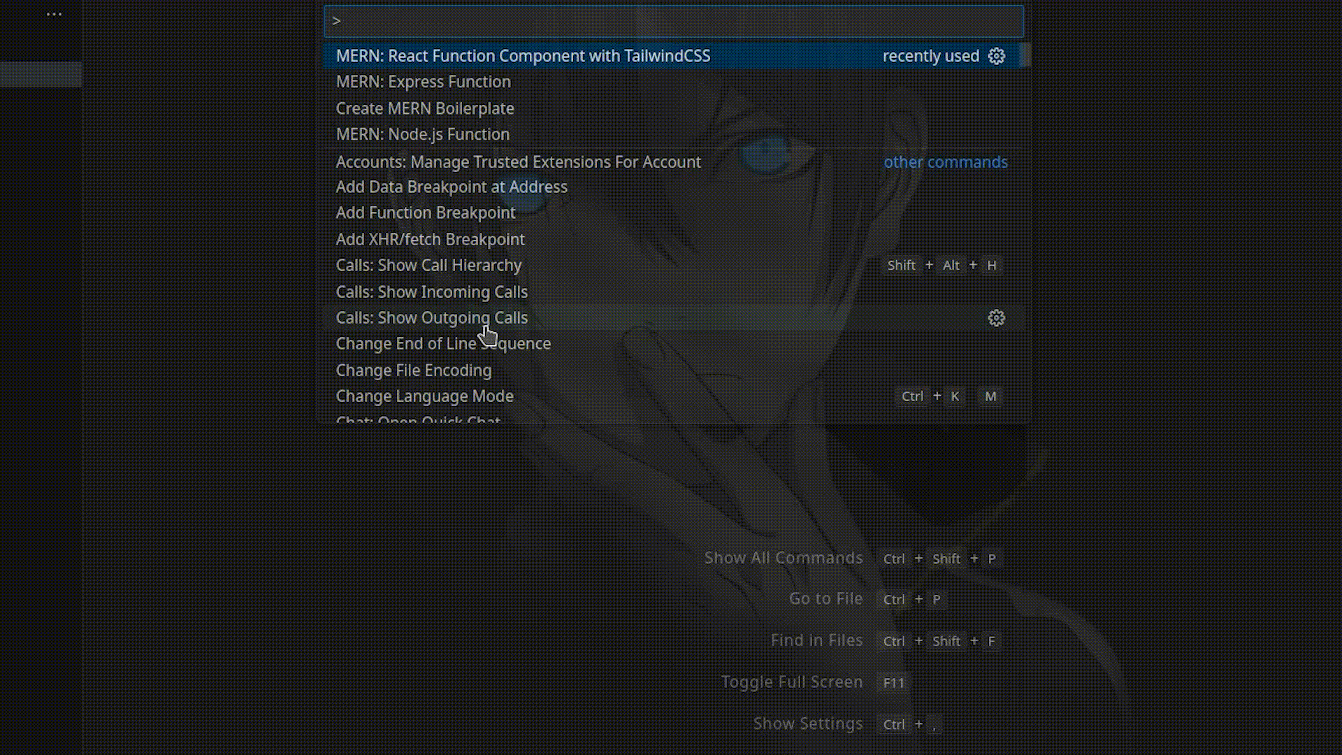This screenshot has width=1342, height=755.
Task: Select Add Function Breakpoint command
Action: (425, 213)
